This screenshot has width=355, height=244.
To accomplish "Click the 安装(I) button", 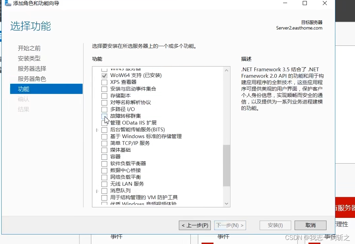I will [275, 225].
